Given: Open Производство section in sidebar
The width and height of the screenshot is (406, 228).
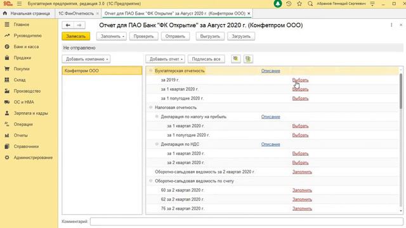Looking at the screenshot, I should coord(27,91).
